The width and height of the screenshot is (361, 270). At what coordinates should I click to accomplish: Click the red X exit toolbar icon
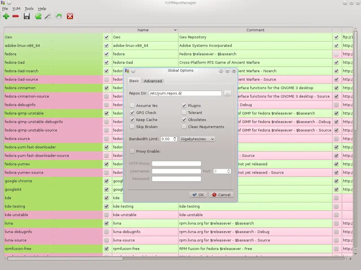point(70,16)
